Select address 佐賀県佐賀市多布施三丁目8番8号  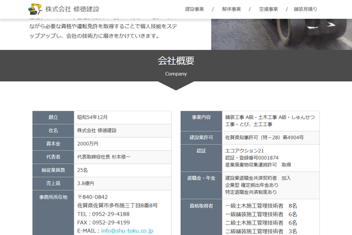pyautogui.click(x=117, y=206)
